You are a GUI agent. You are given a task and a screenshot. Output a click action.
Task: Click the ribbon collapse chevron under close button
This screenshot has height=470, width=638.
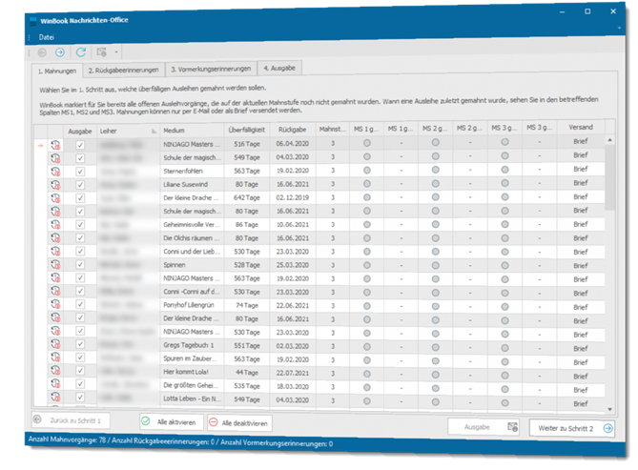pyautogui.click(x=619, y=28)
